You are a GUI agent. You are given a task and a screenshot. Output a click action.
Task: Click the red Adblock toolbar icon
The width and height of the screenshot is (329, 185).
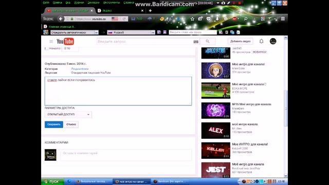(x=234, y=19)
